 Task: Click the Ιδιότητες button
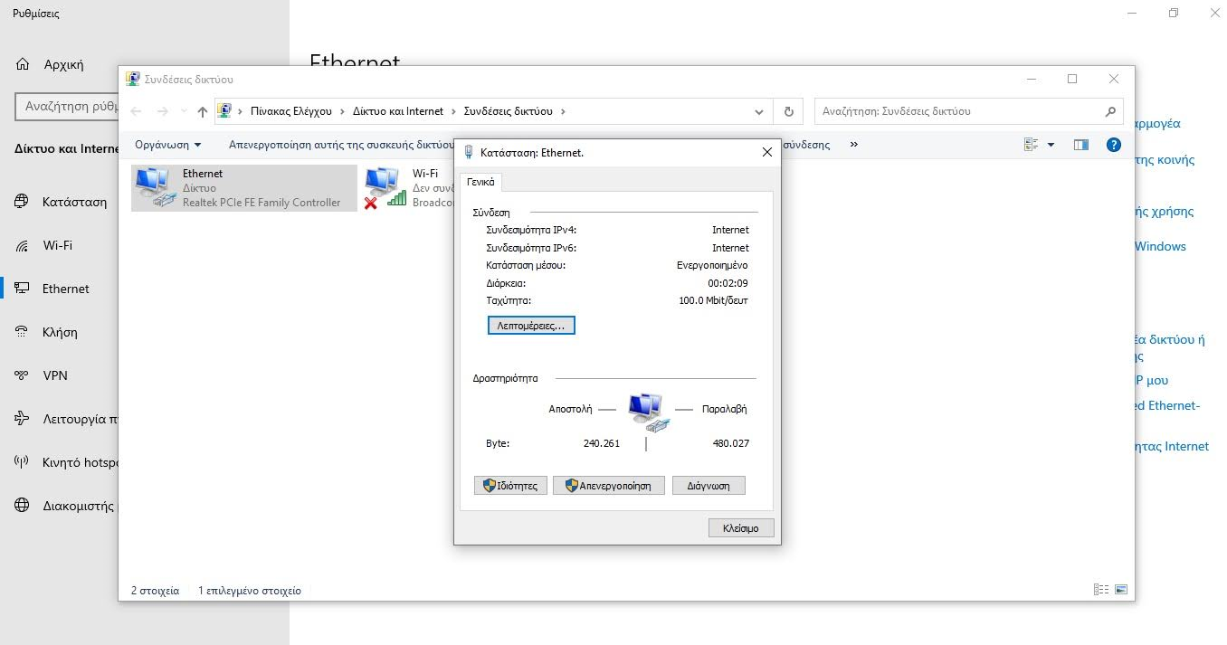(510, 486)
